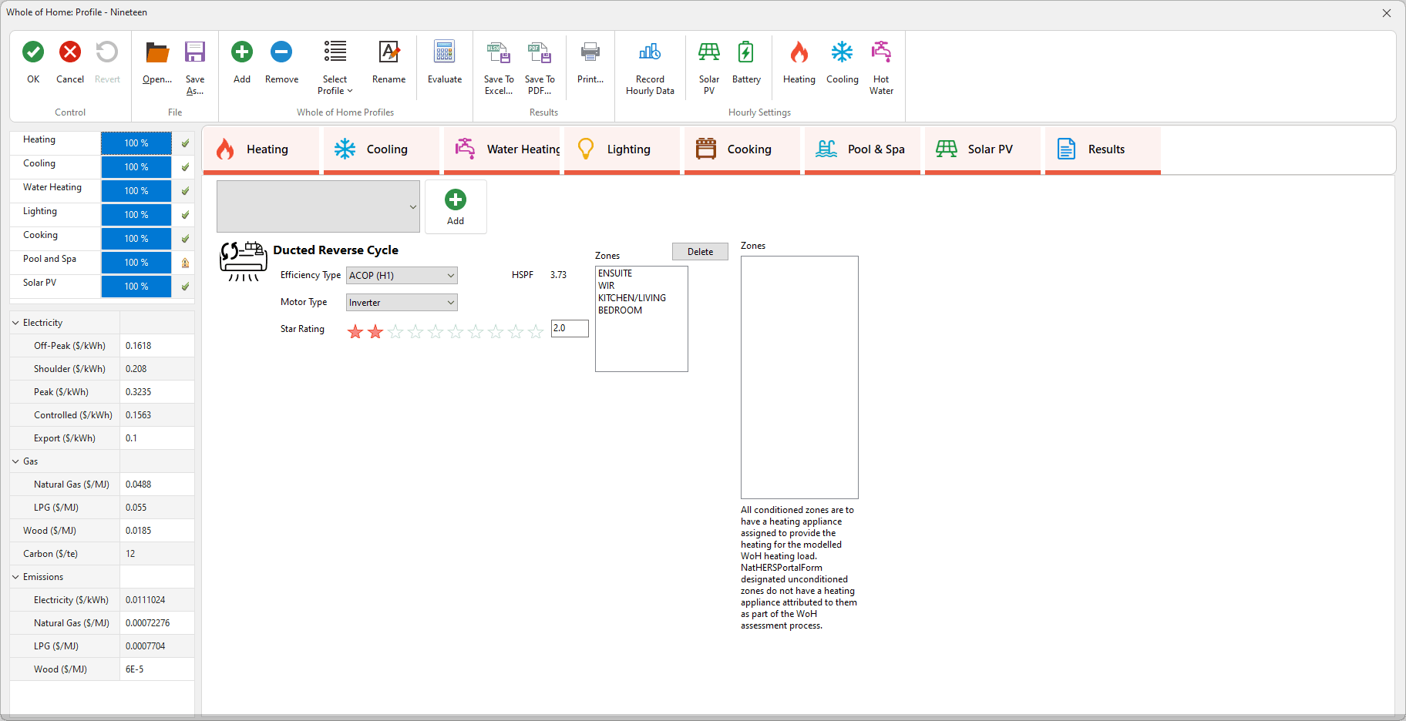Open the Select Profile dropdown
This screenshot has width=1406, height=721.
coord(335,67)
